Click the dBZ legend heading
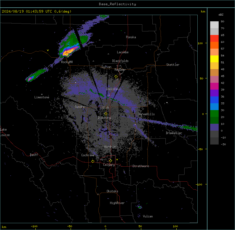Screen dimensions: 235x230 point(221,15)
